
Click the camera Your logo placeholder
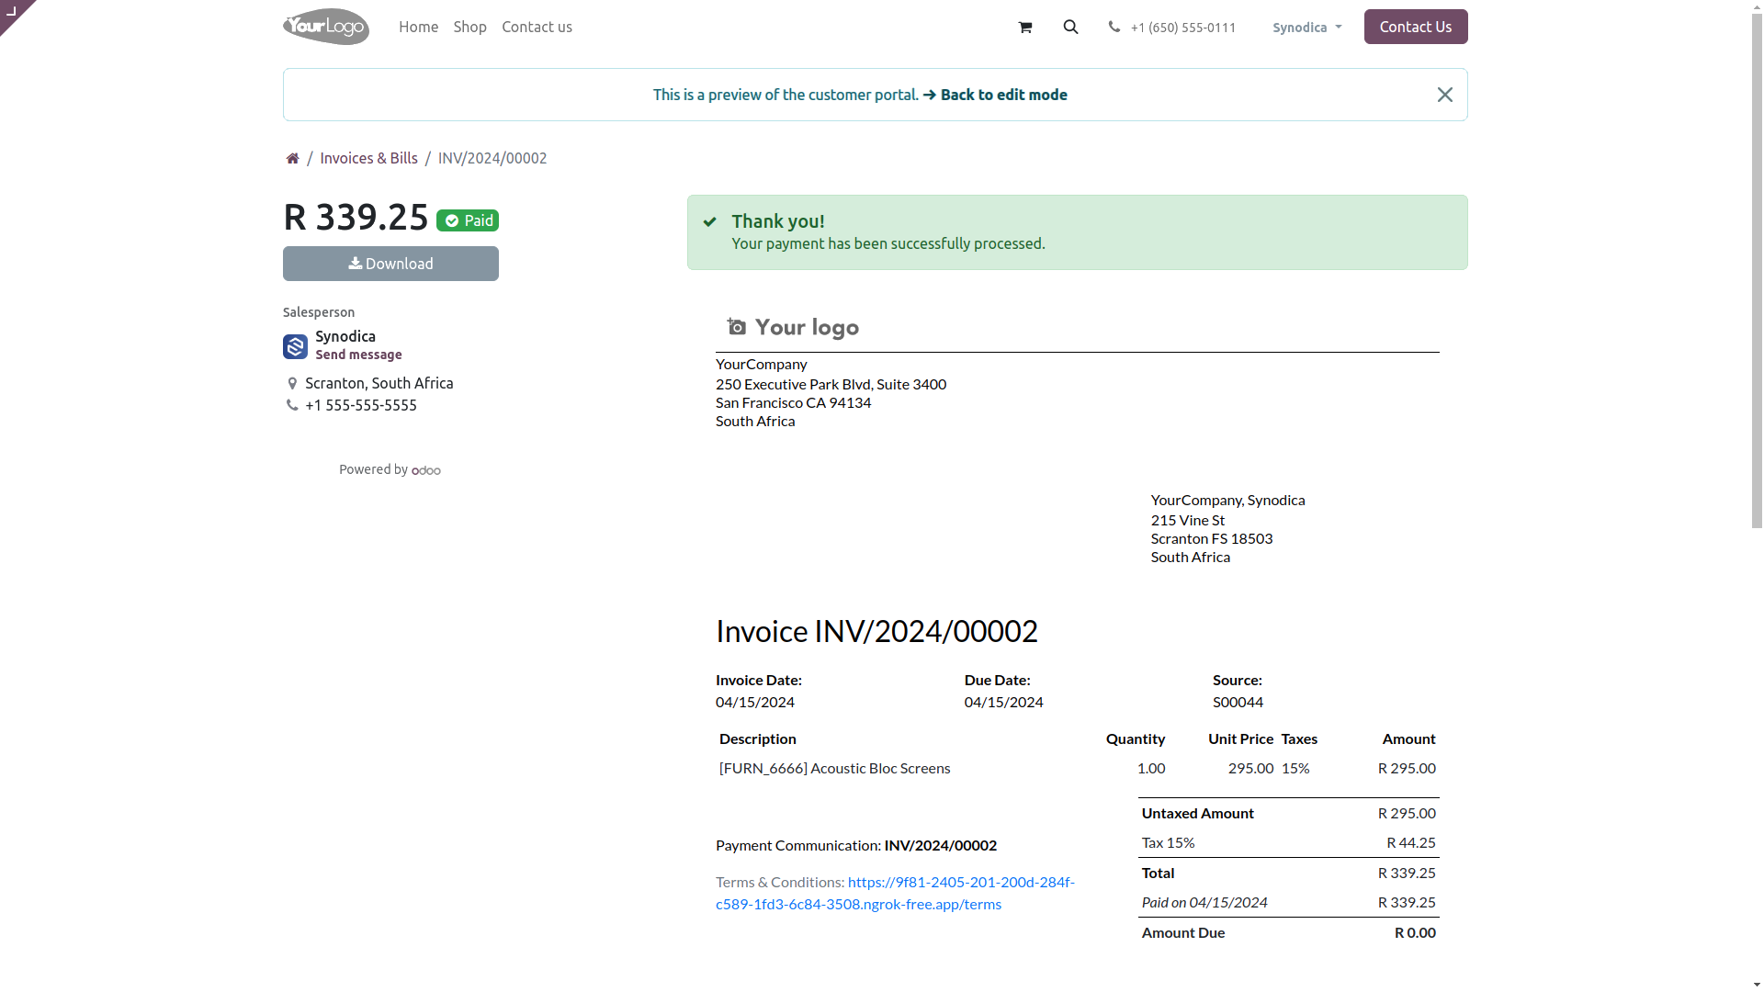pos(793,327)
